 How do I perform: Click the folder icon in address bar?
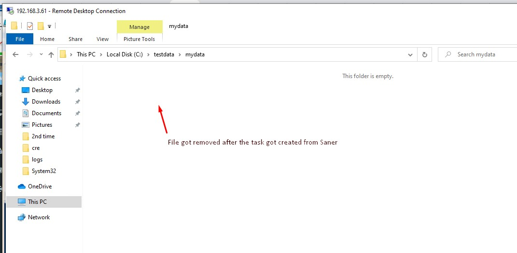tap(63, 54)
